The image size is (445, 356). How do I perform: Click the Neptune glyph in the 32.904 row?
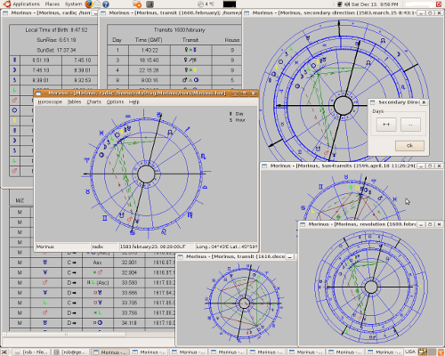(45, 272)
